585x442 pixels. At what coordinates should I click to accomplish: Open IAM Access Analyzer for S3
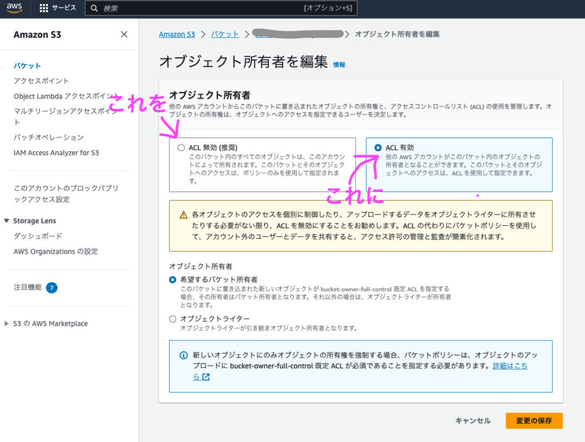[57, 153]
